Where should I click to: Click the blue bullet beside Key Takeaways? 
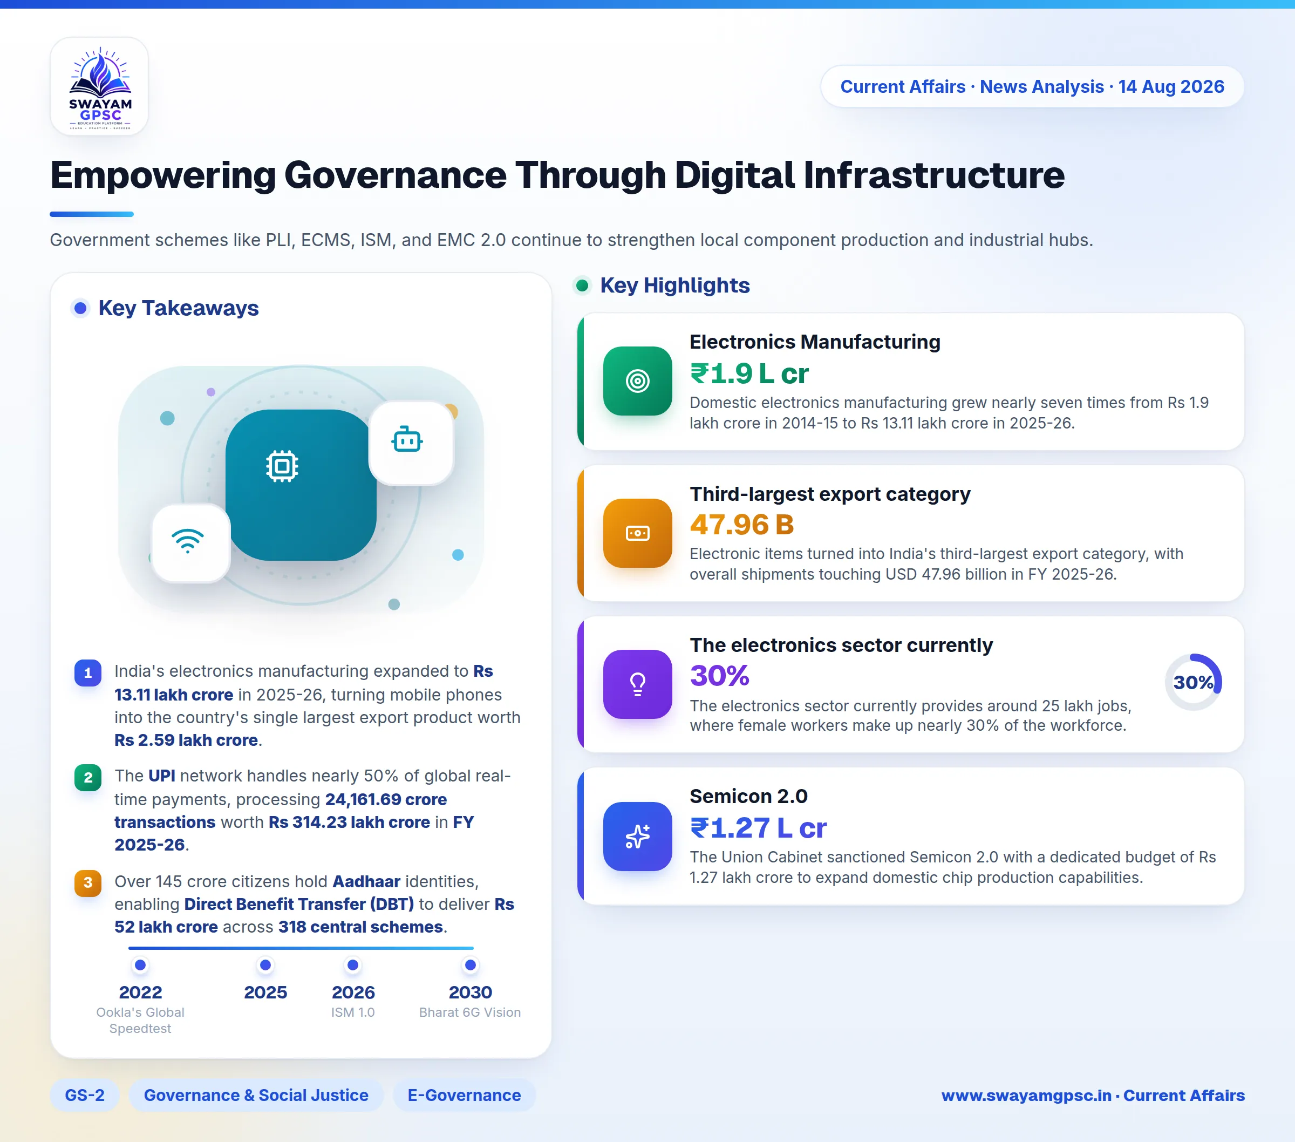[x=80, y=309]
